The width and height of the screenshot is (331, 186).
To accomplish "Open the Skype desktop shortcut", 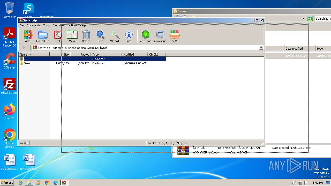I will tap(28, 10).
